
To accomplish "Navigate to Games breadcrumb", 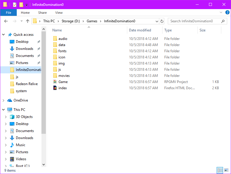I will click(92, 21).
